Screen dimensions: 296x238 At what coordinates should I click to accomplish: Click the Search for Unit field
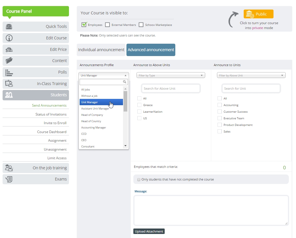[x=251, y=89]
